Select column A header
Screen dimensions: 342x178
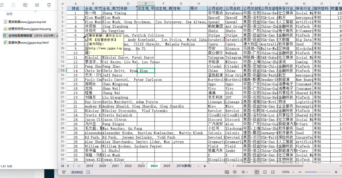tap(75, 3)
